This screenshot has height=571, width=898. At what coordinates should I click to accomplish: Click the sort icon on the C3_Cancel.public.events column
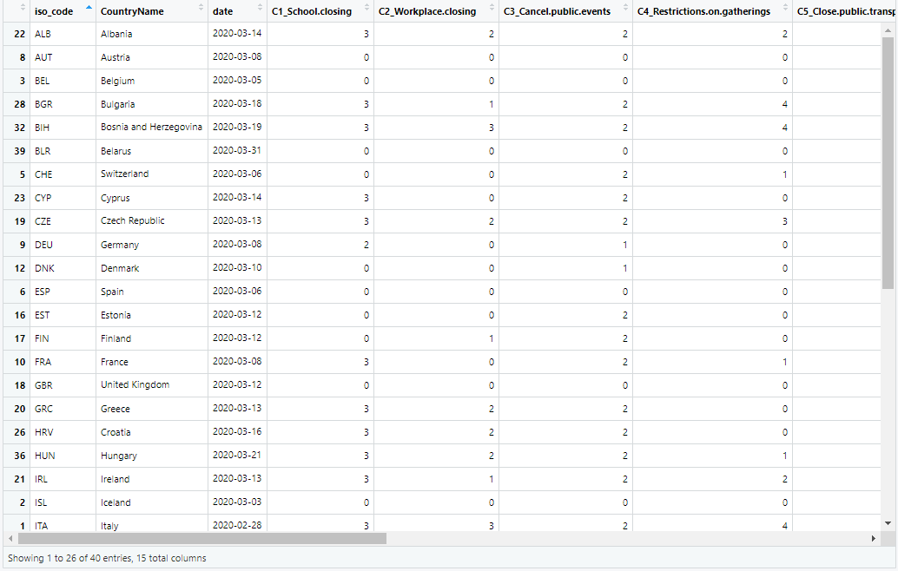[x=625, y=10]
